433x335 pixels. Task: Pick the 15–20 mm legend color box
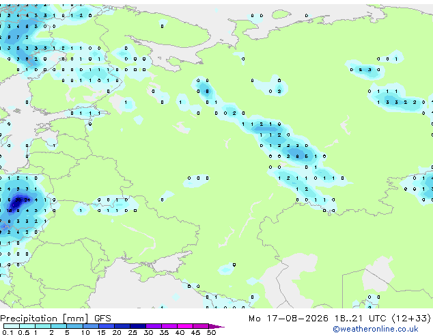107,326
